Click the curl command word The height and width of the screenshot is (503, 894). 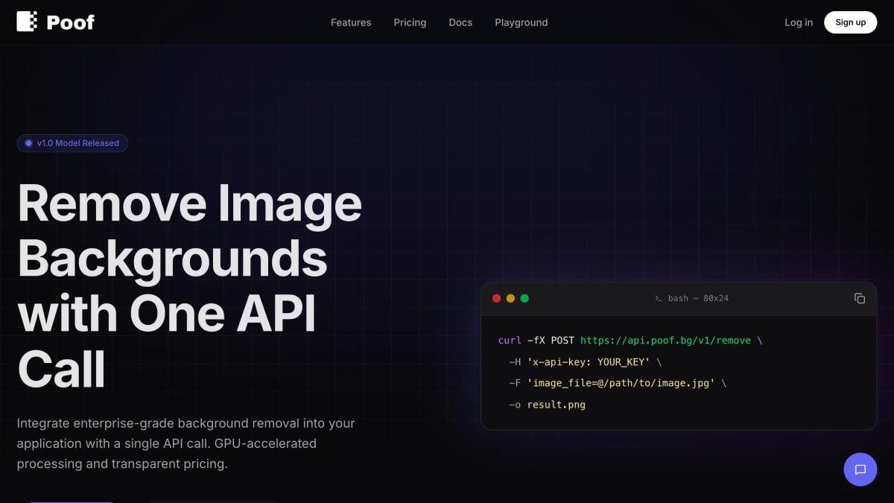tap(510, 340)
